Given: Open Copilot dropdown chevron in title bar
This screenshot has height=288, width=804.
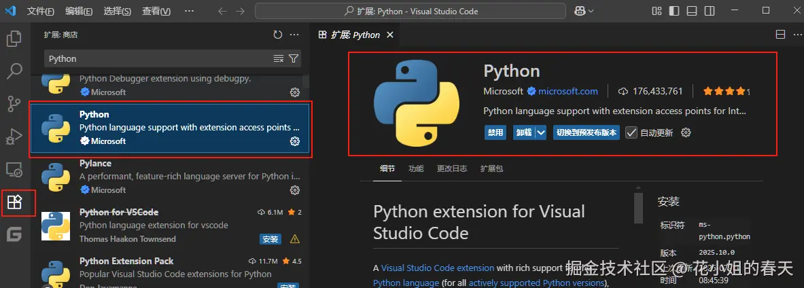Looking at the screenshot, I should pos(591,12).
